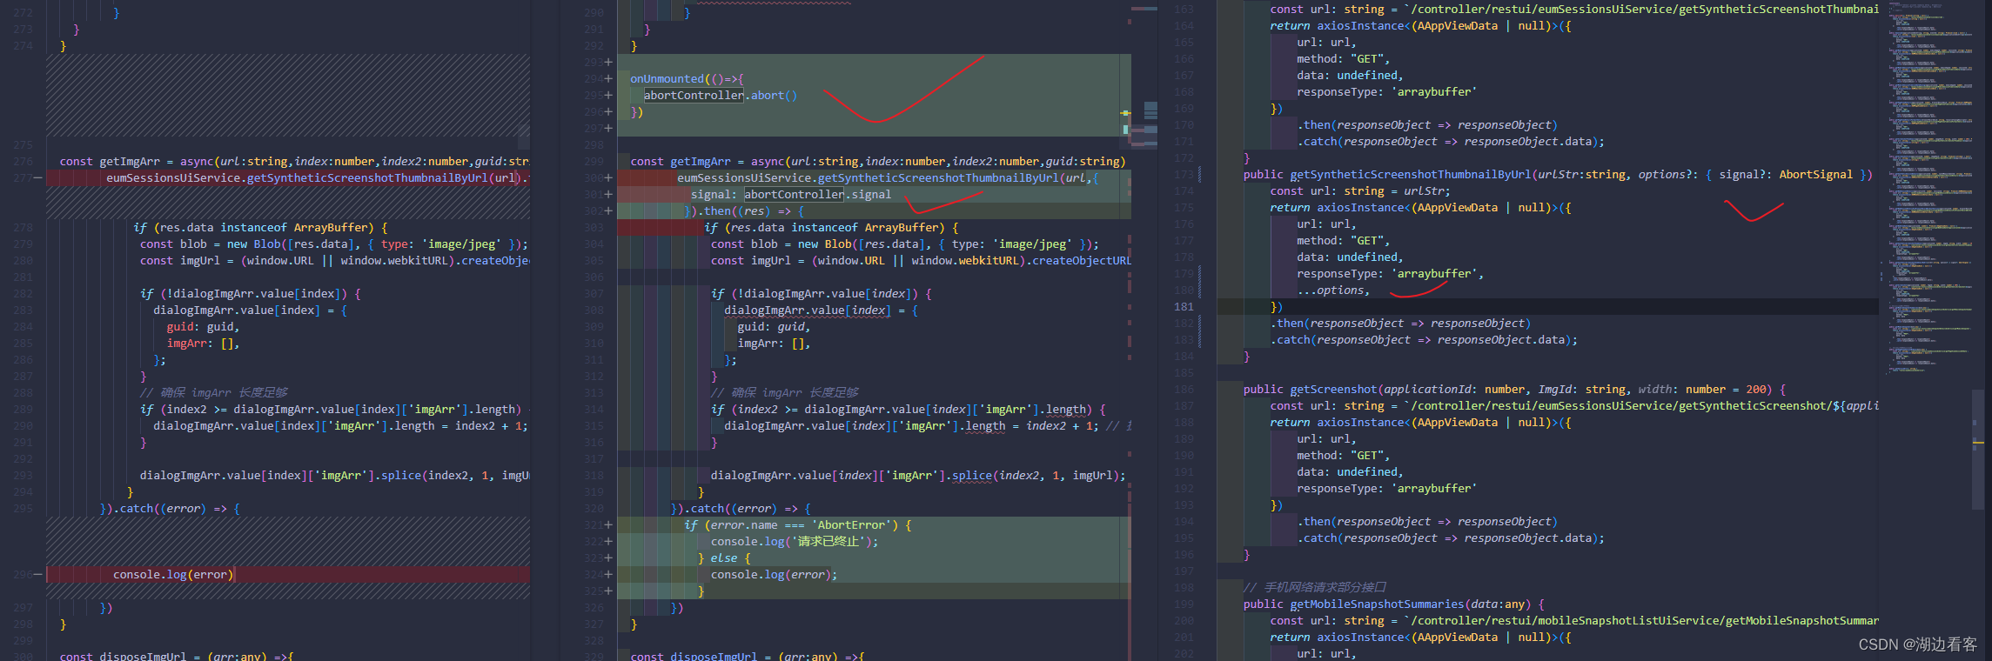Click the plus marker beside added line 295
The height and width of the screenshot is (661, 1992).
click(x=608, y=95)
